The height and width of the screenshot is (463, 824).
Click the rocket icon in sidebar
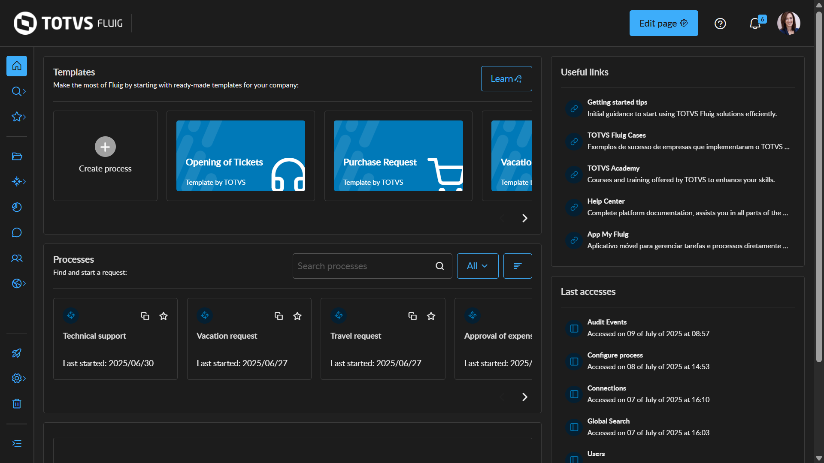(x=17, y=353)
